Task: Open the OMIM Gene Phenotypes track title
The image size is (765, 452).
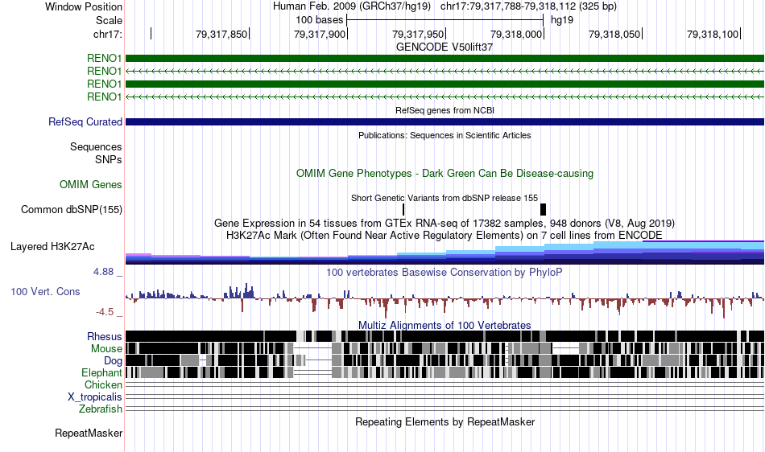Action: (445, 174)
